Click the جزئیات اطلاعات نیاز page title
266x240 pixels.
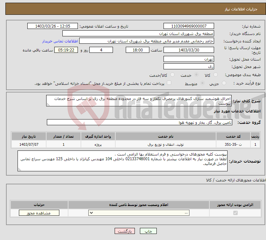tap(241, 9)
